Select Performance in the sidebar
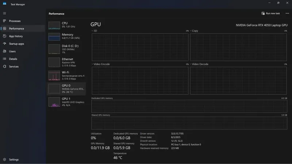Screen dimensions: 292x164 [x=22, y=28]
